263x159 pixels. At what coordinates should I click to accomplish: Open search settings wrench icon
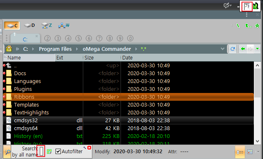[x=84, y=147]
